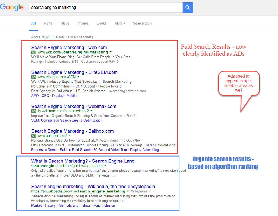Viewport: 278px width, 216px height.
Task: Select the All tab
Action: coord(33,23)
